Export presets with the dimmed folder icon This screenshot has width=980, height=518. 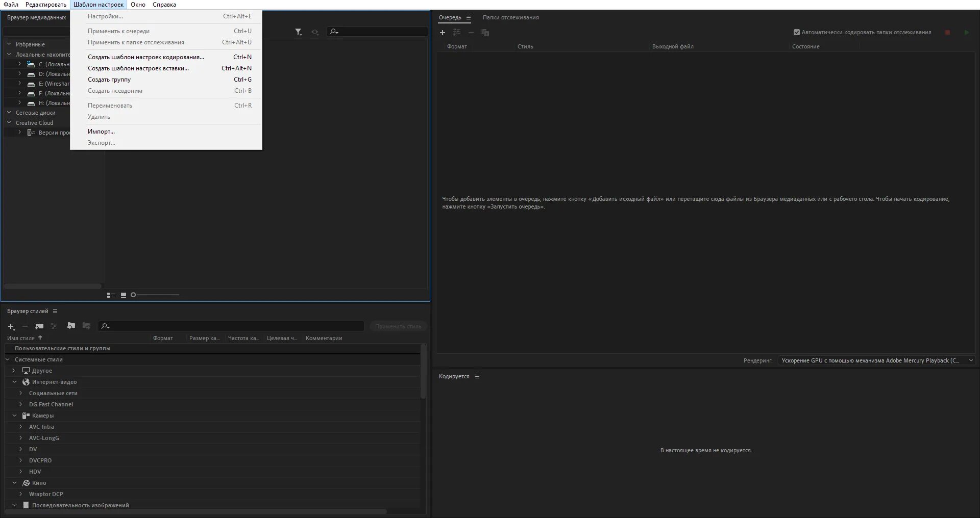click(86, 326)
